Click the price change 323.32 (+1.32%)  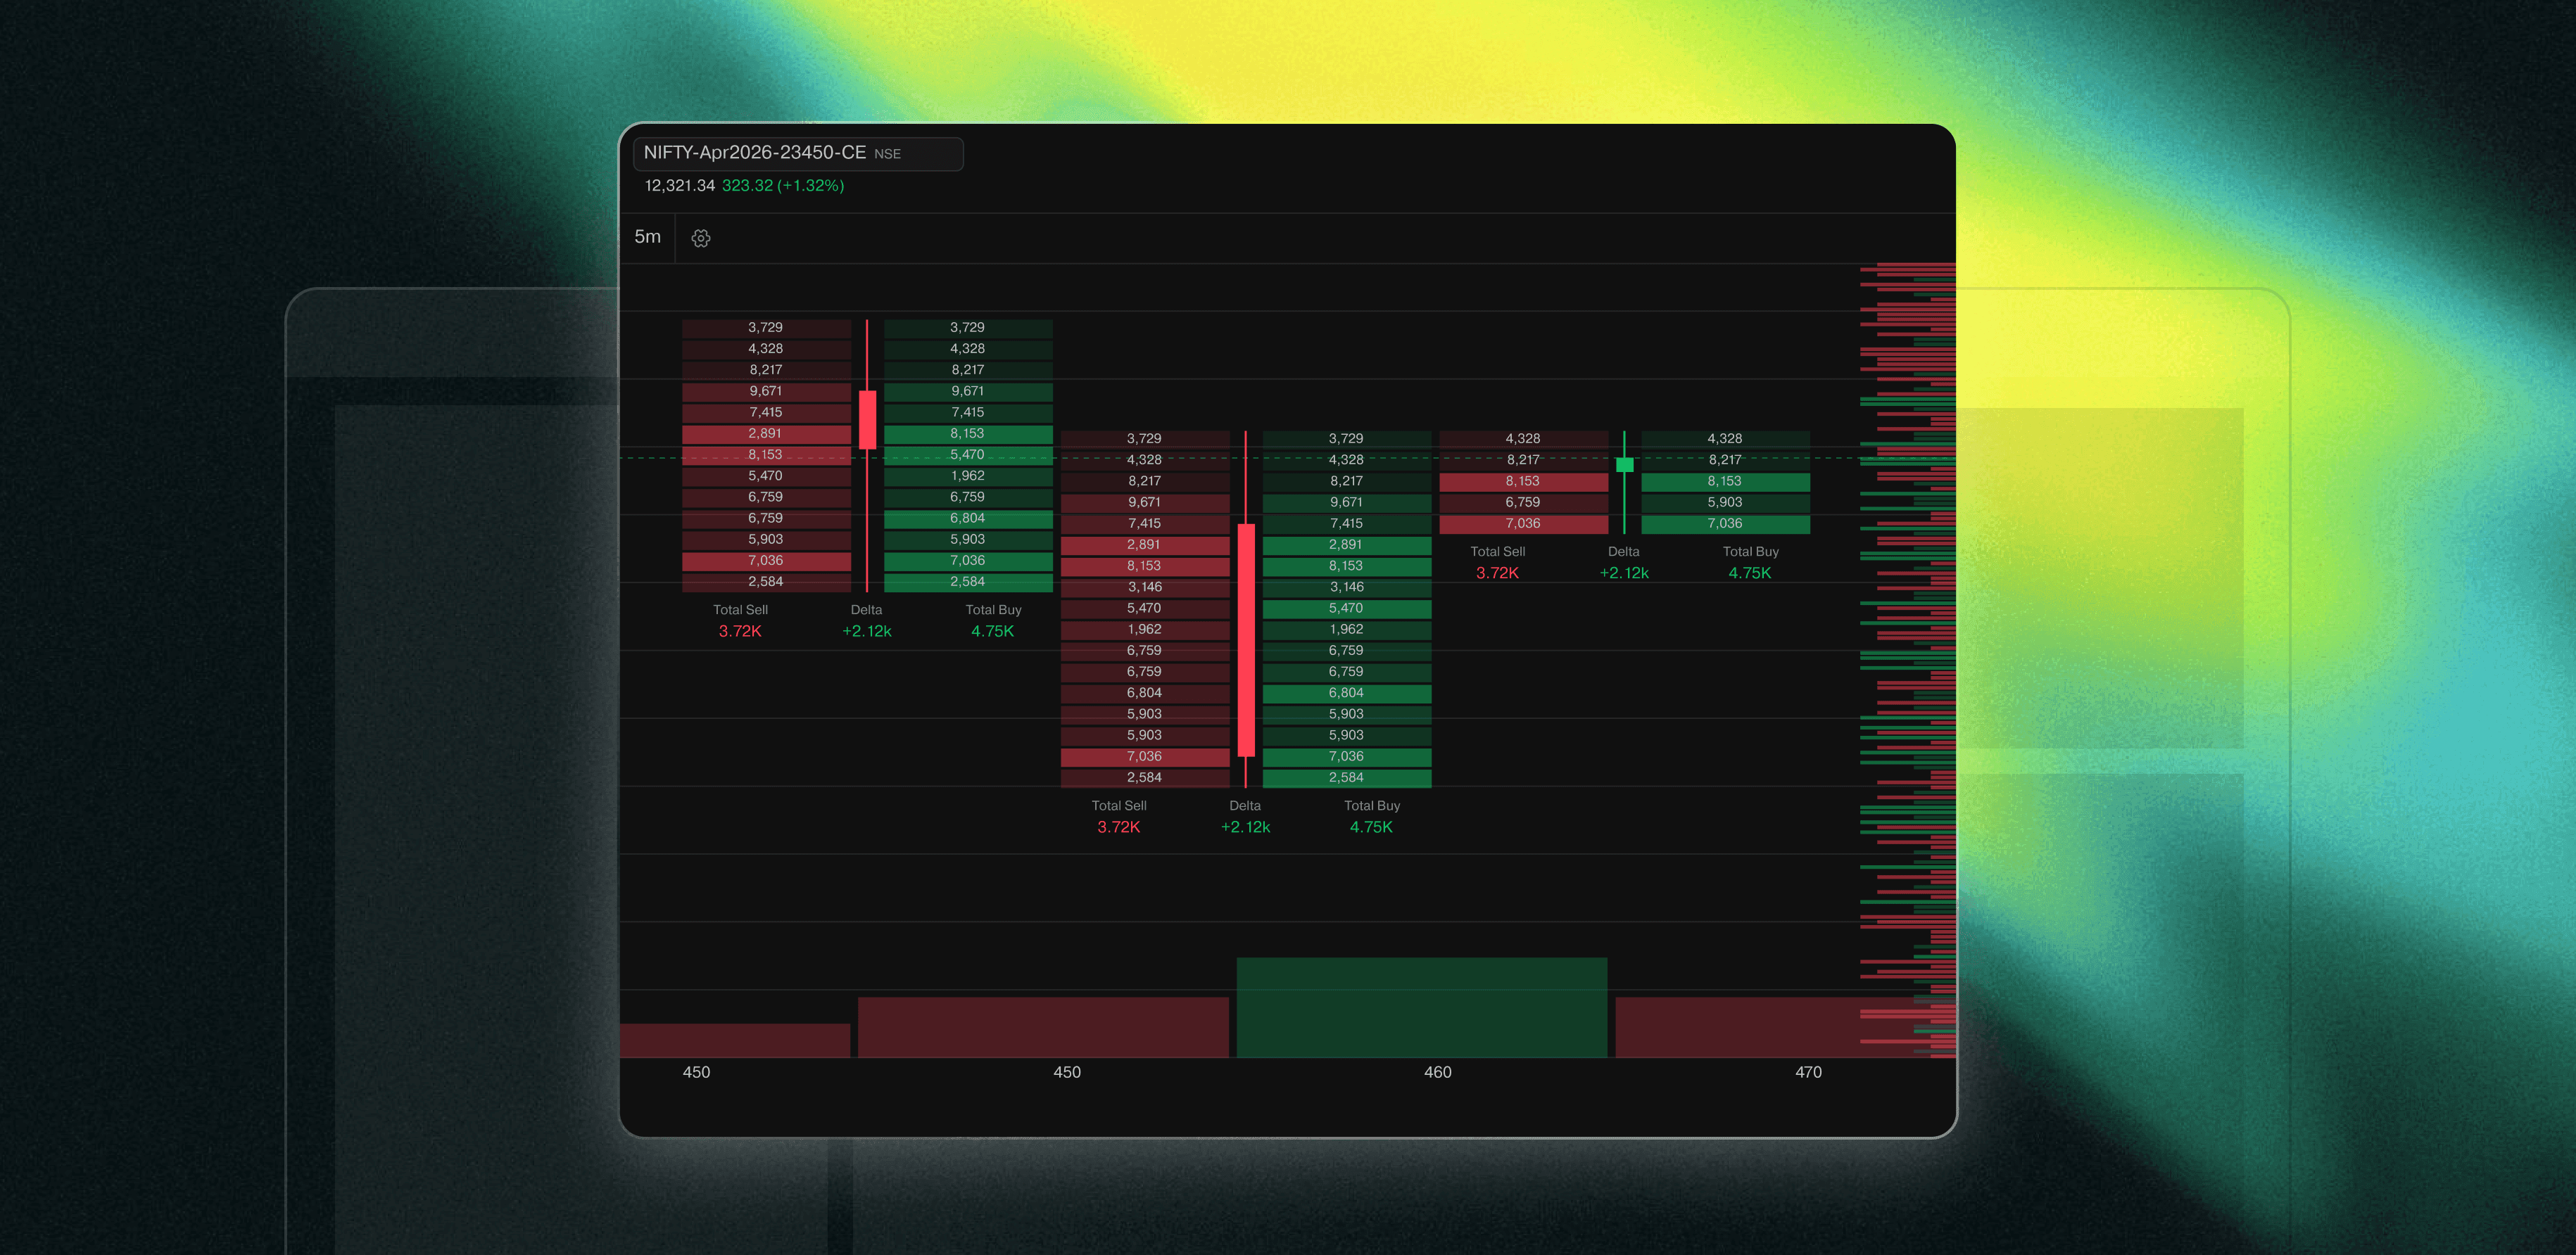pos(783,186)
